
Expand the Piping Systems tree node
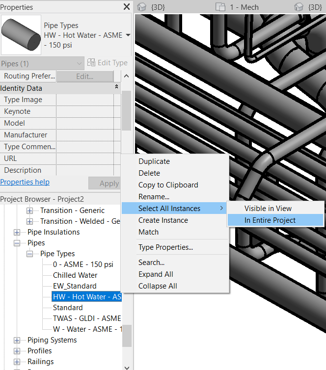17,340
